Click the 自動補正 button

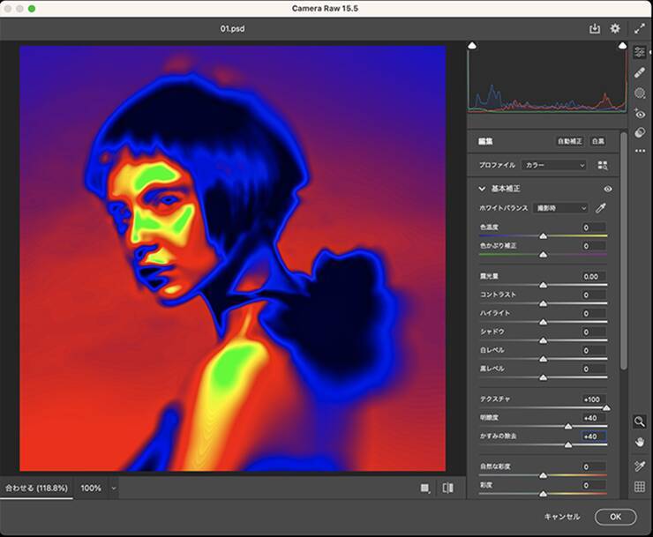tap(568, 141)
